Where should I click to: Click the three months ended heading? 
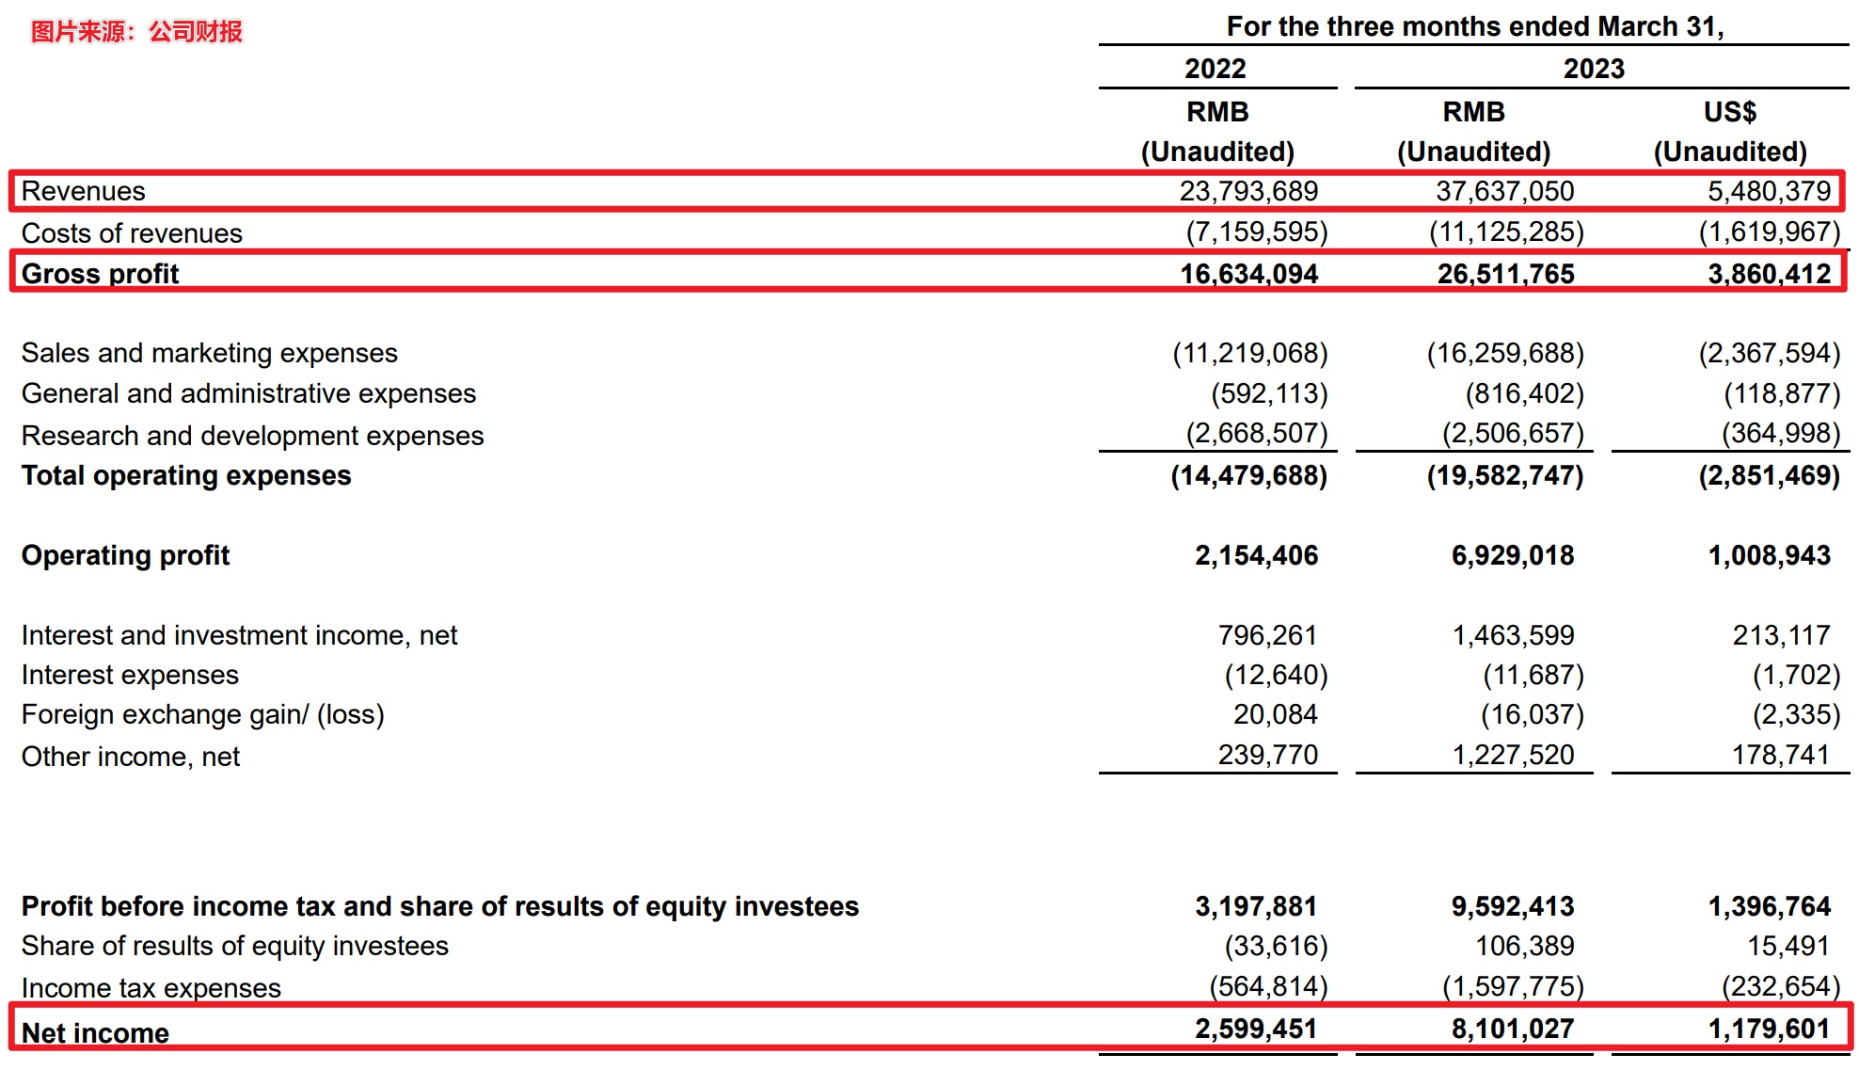(x=1474, y=26)
